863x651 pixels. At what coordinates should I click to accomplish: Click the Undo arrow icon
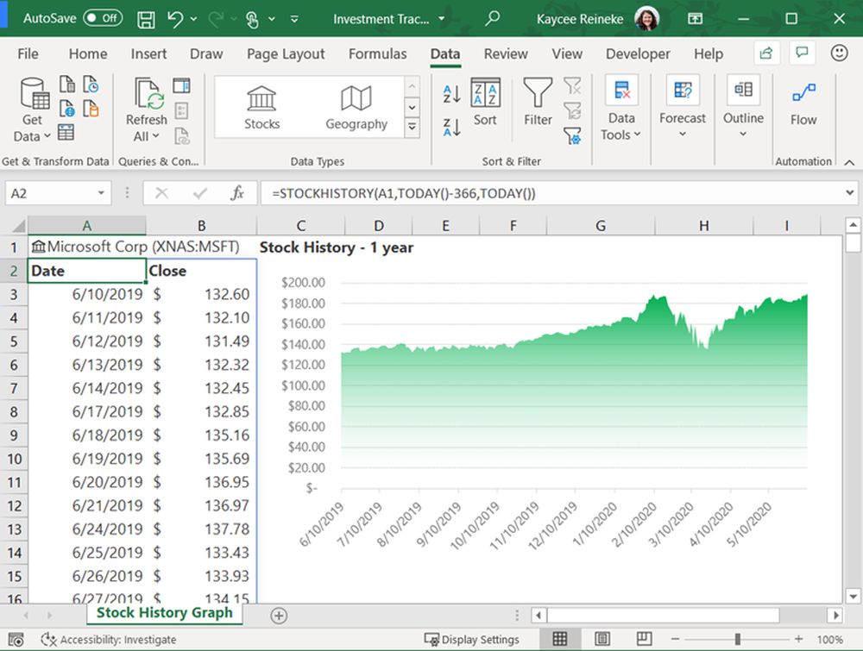176,18
